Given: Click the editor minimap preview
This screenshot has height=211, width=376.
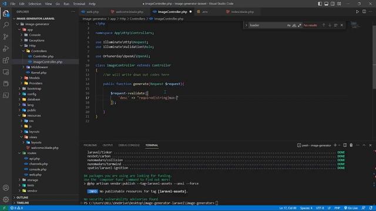Looking at the screenshot, I should [354, 25].
